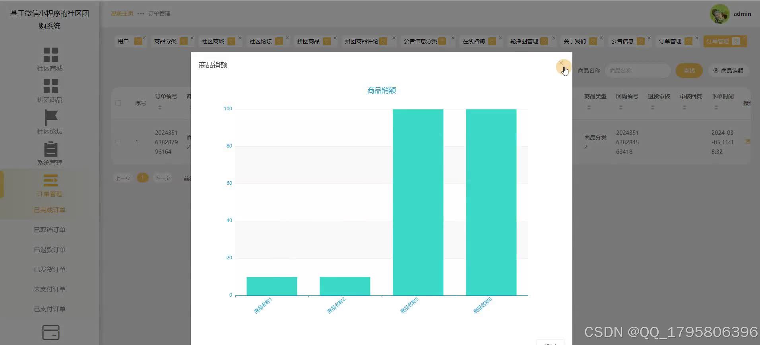Focus the 商品名称 search input

638,71
